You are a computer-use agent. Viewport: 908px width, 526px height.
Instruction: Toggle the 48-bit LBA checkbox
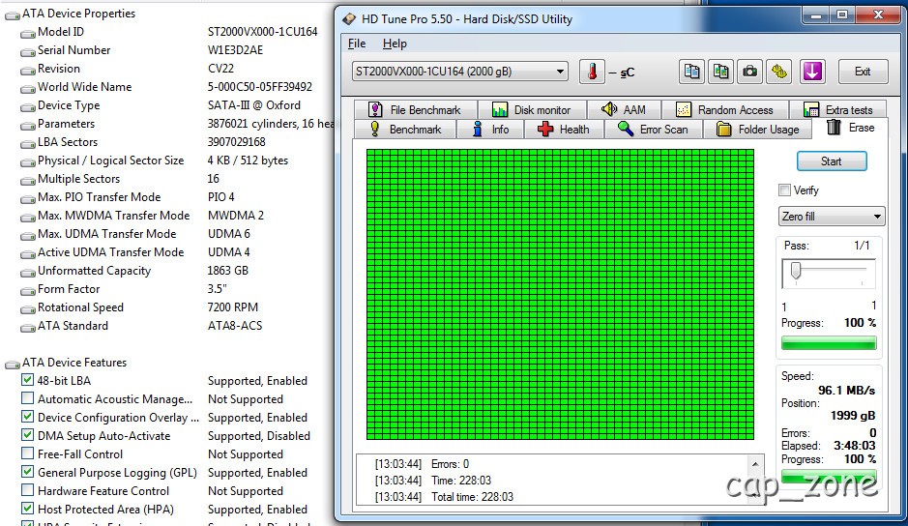[27, 380]
